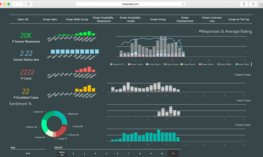
Task: Select month 11 in the Month slicer
Action: tap(173, 154)
